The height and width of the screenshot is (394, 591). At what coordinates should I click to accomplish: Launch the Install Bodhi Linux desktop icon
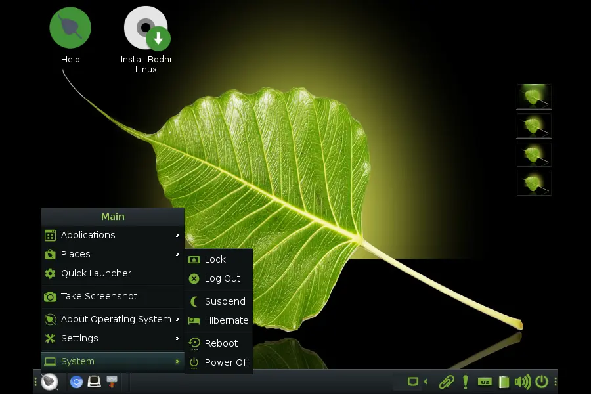[x=146, y=39]
